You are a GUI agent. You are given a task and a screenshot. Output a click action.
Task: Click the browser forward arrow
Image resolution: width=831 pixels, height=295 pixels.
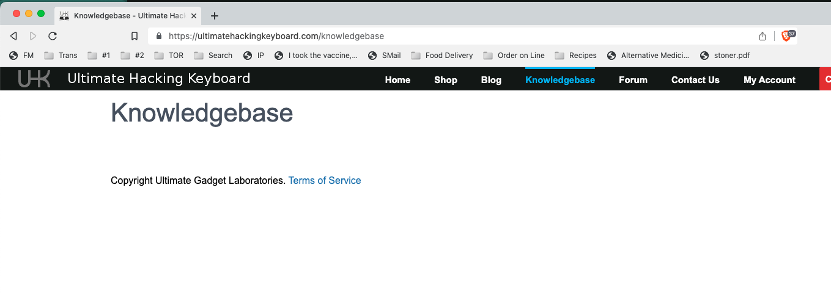tap(33, 36)
